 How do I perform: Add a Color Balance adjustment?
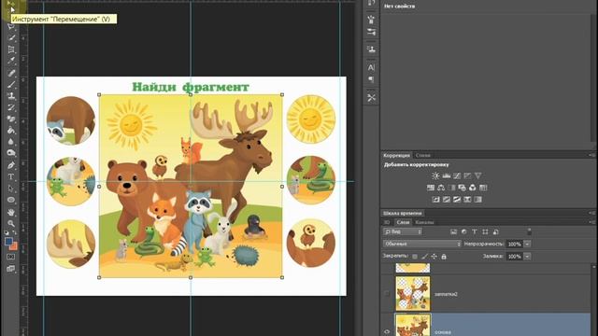point(441,188)
